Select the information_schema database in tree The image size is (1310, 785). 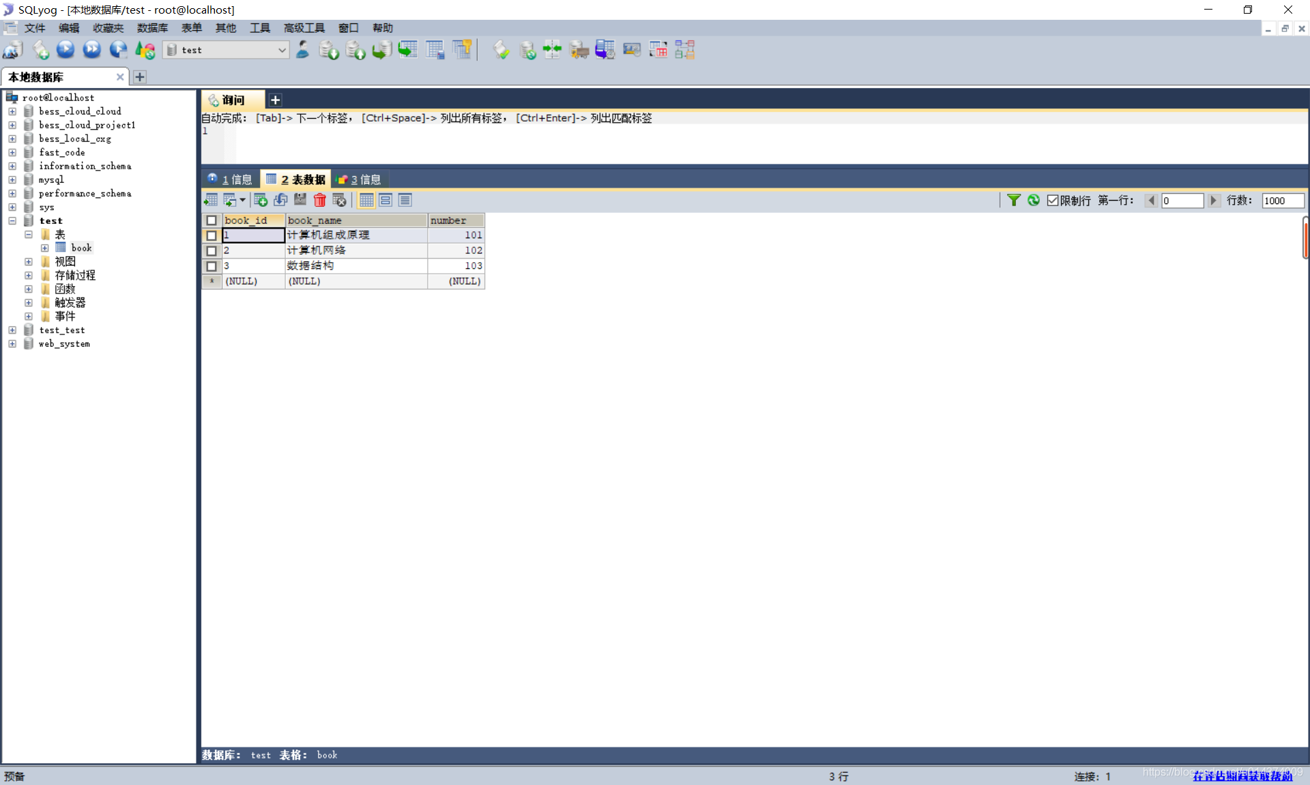[85, 166]
